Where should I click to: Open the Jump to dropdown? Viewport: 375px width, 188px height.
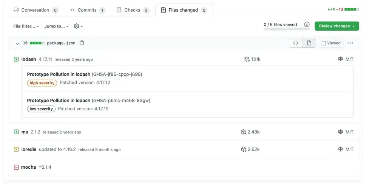[56, 26]
